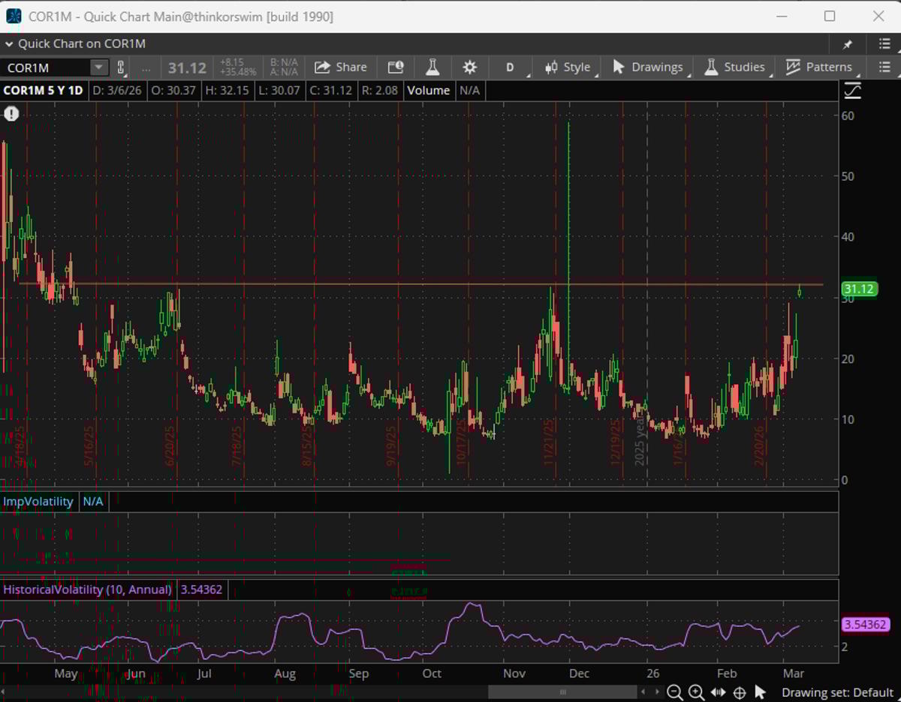The image size is (901, 702).
Task: Open the COR1M symbol dropdown arrow
Action: [98, 67]
